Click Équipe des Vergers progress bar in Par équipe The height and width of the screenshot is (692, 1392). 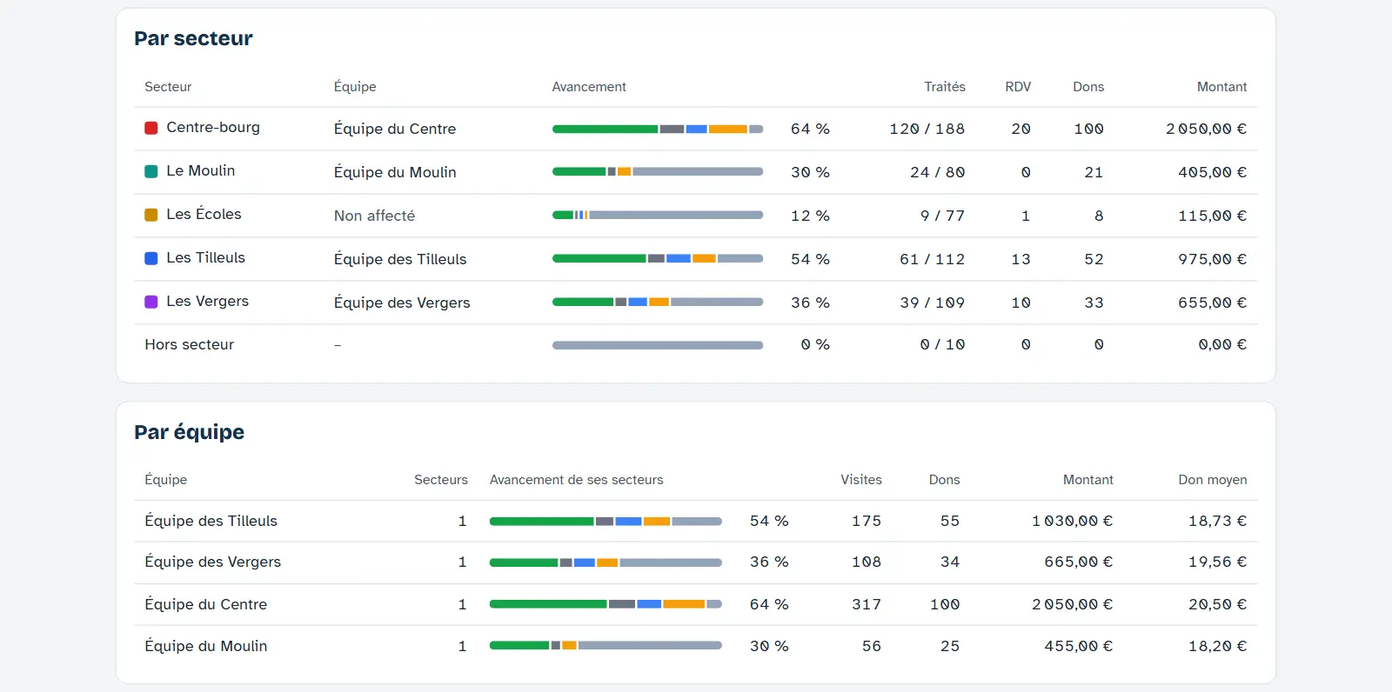(606, 562)
